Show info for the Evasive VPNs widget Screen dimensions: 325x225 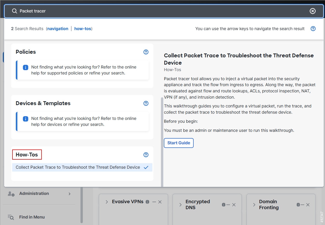147,202
